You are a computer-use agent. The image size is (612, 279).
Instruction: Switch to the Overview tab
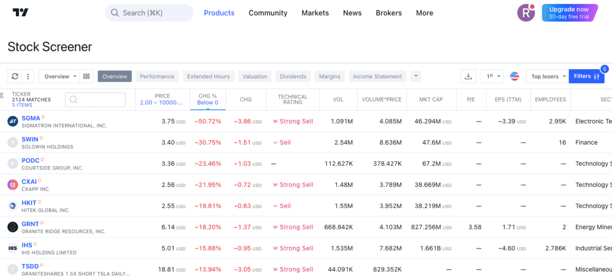coord(115,77)
